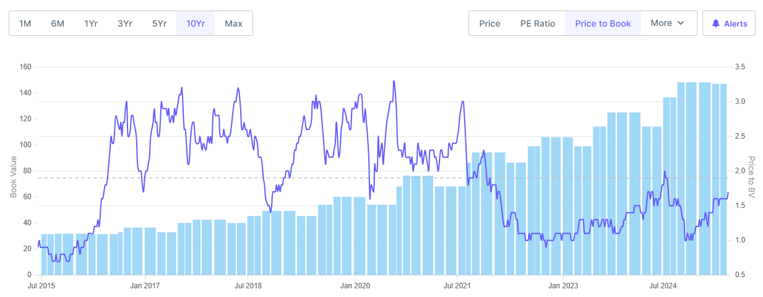Switch to the Price chart

489,24
